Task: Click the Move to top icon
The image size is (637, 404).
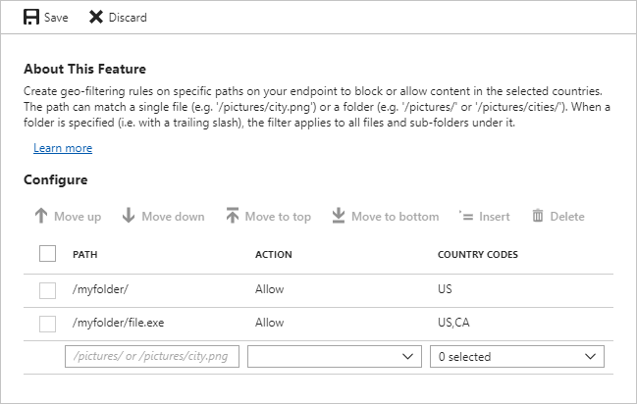Action: coord(232,216)
